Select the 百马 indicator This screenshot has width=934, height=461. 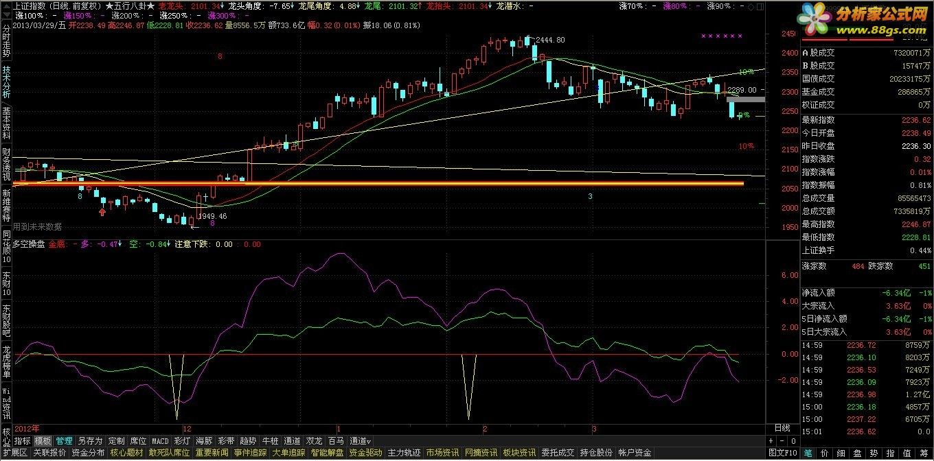(x=336, y=440)
